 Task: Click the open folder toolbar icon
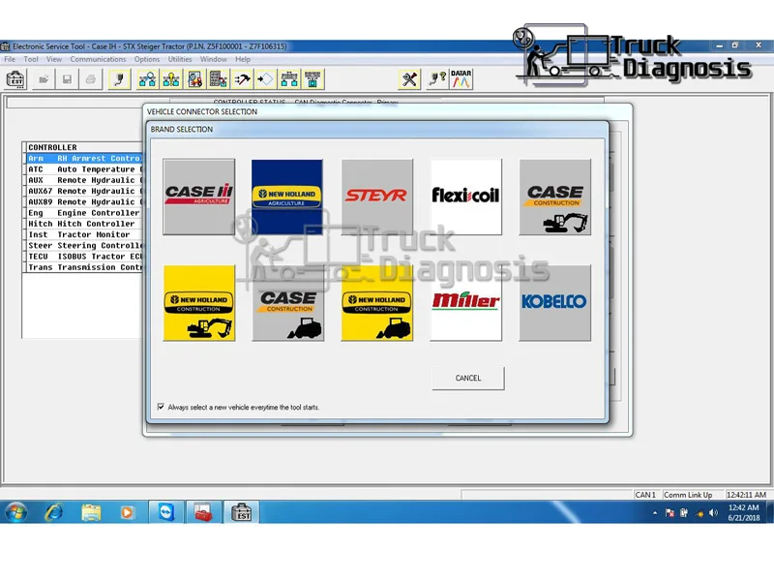point(44,79)
